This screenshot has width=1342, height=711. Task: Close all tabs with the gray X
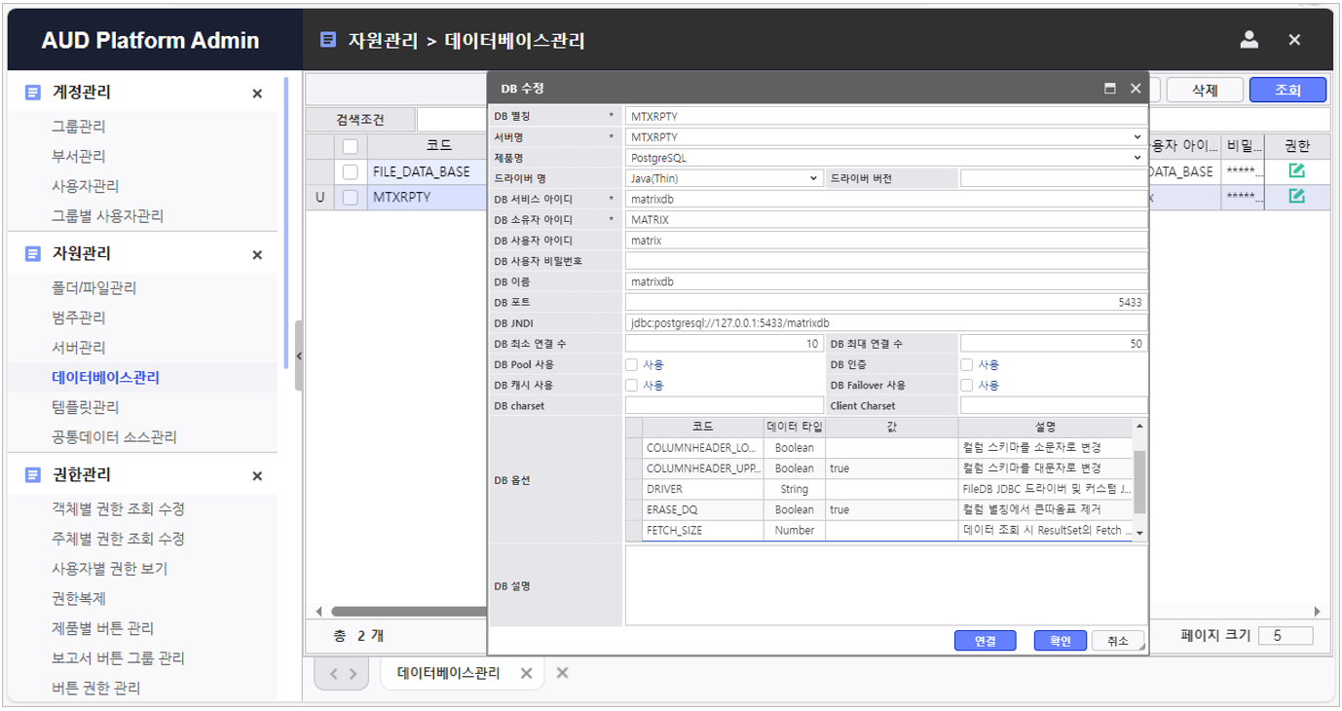tap(562, 673)
